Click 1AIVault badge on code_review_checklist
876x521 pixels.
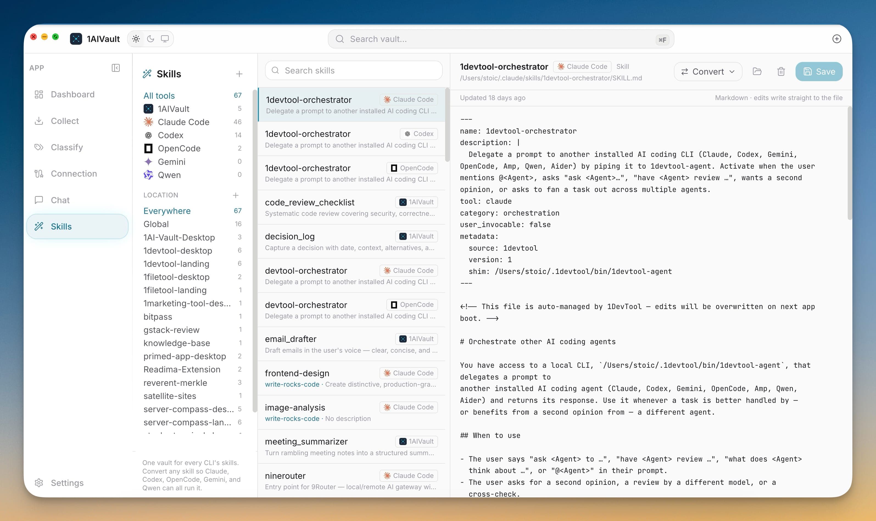[417, 202]
